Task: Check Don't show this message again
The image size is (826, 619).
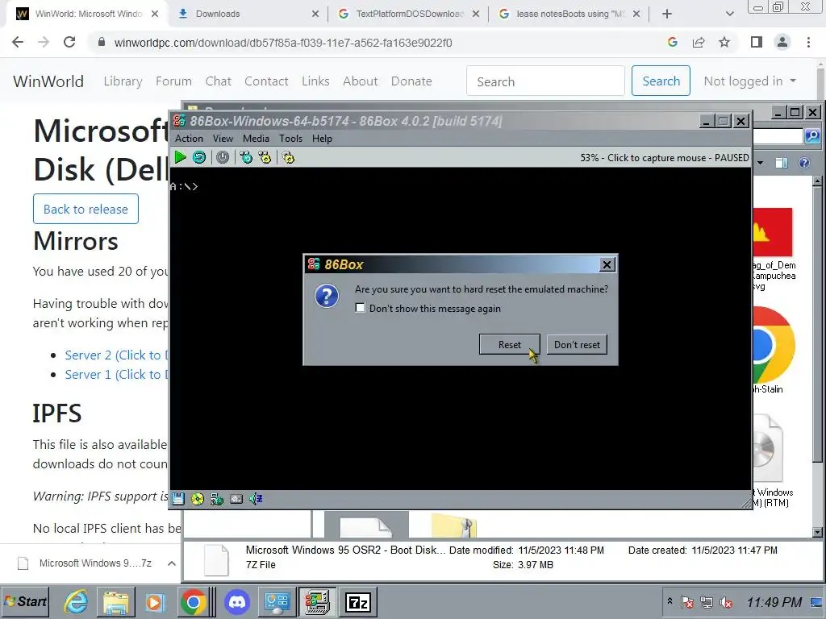Action: [360, 308]
